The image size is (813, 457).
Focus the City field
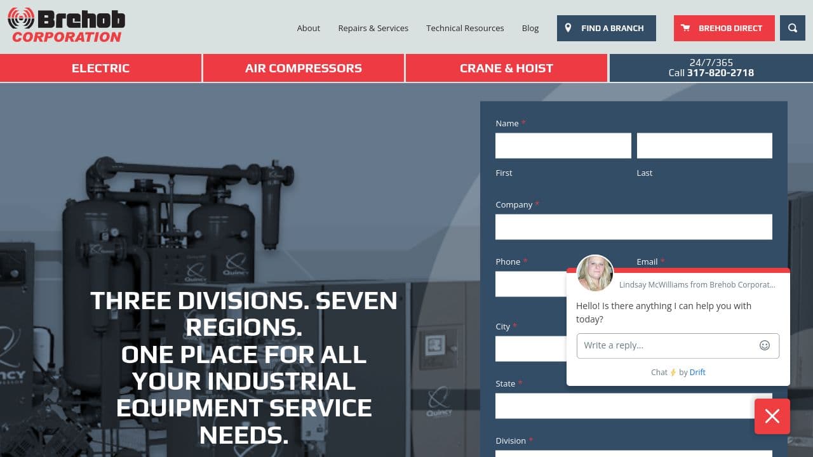tap(530, 348)
